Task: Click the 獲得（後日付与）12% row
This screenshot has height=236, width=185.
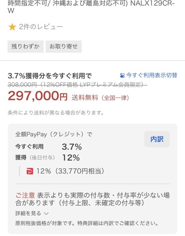Action: point(48,158)
